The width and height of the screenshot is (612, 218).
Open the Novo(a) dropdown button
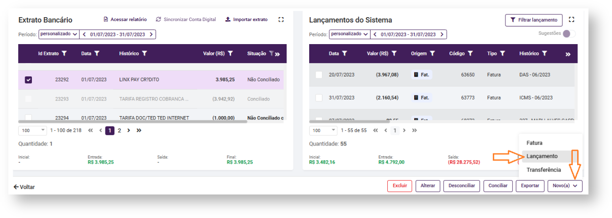(565, 186)
